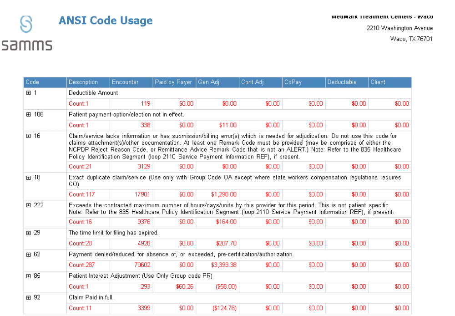Expand code 106 patient payment option row
Viewport: 455px width, 316px height.
point(28,114)
